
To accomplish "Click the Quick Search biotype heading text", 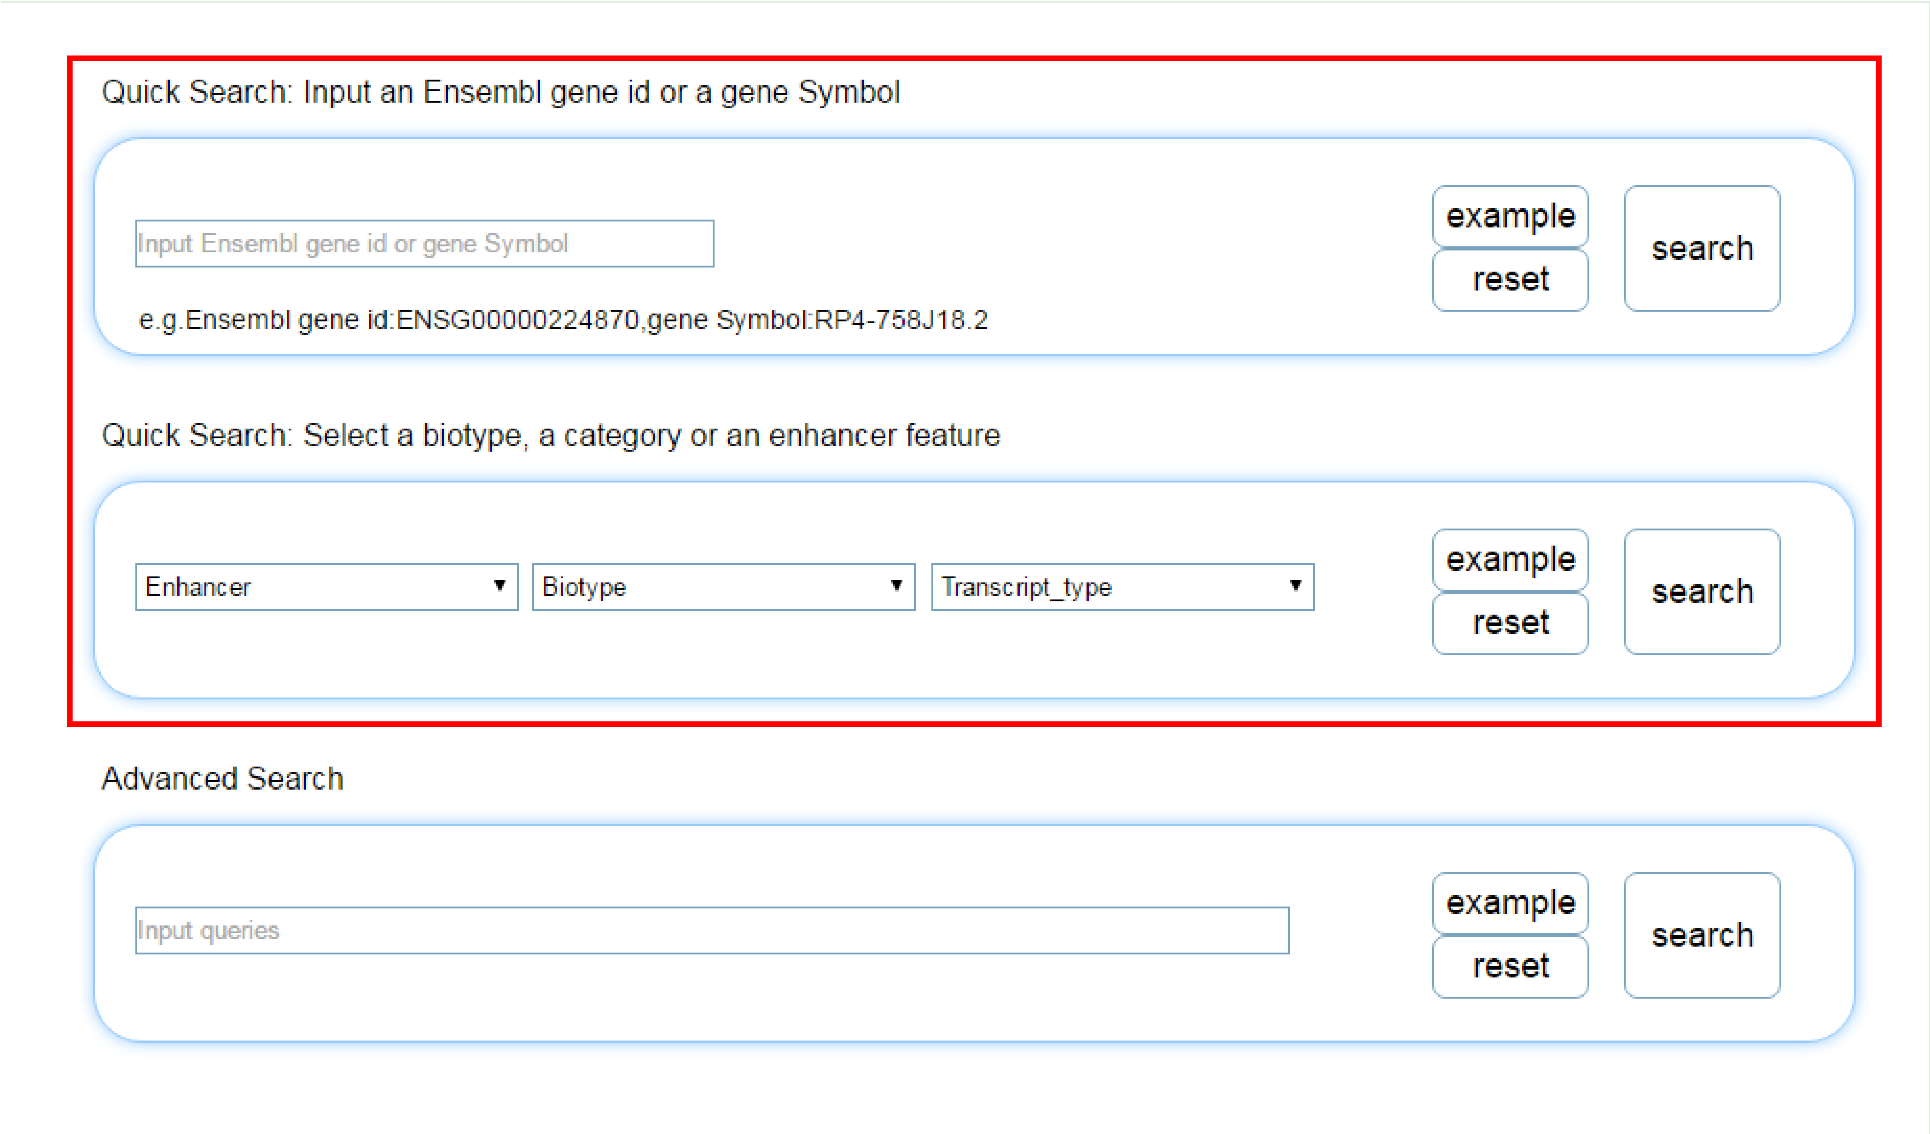I will pyautogui.click(x=550, y=436).
